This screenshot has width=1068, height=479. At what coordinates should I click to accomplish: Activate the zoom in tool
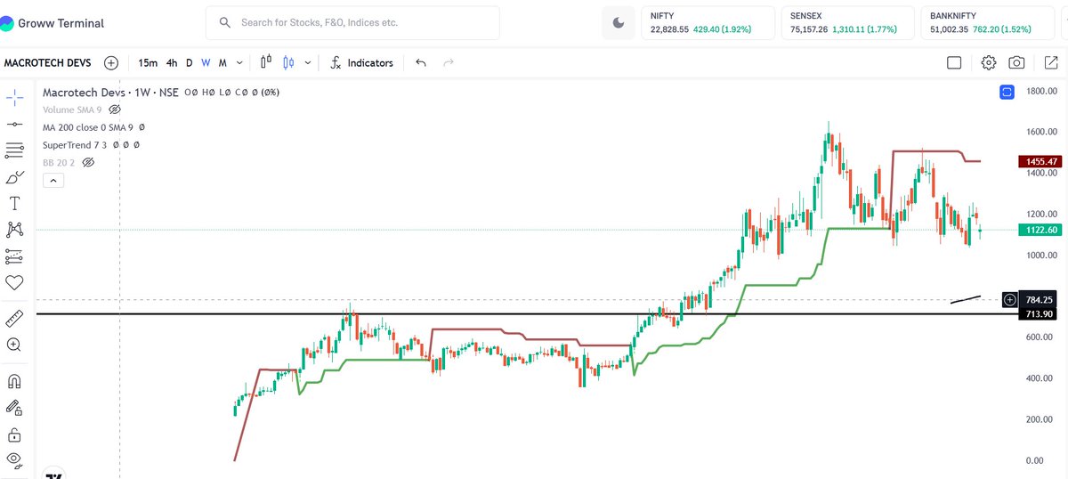14,345
